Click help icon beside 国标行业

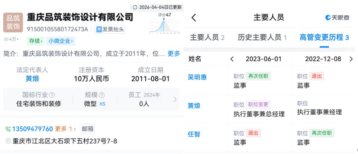(52, 95)
